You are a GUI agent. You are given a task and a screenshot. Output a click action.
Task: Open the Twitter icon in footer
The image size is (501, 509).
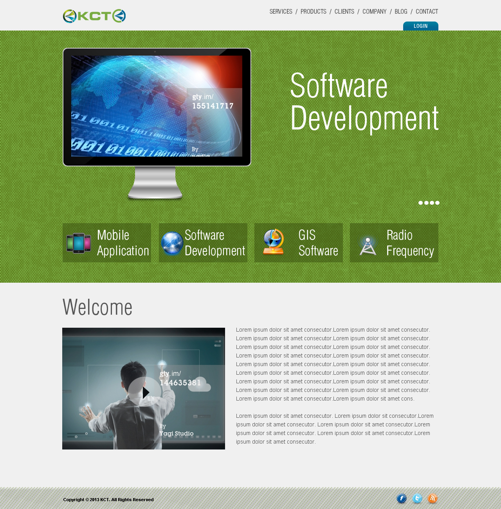pos(417,498)
